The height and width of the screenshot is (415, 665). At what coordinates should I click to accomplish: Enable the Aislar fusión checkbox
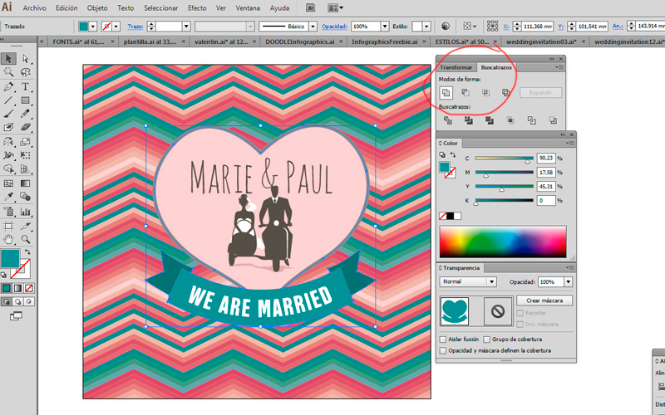click(x=443, y=339)
